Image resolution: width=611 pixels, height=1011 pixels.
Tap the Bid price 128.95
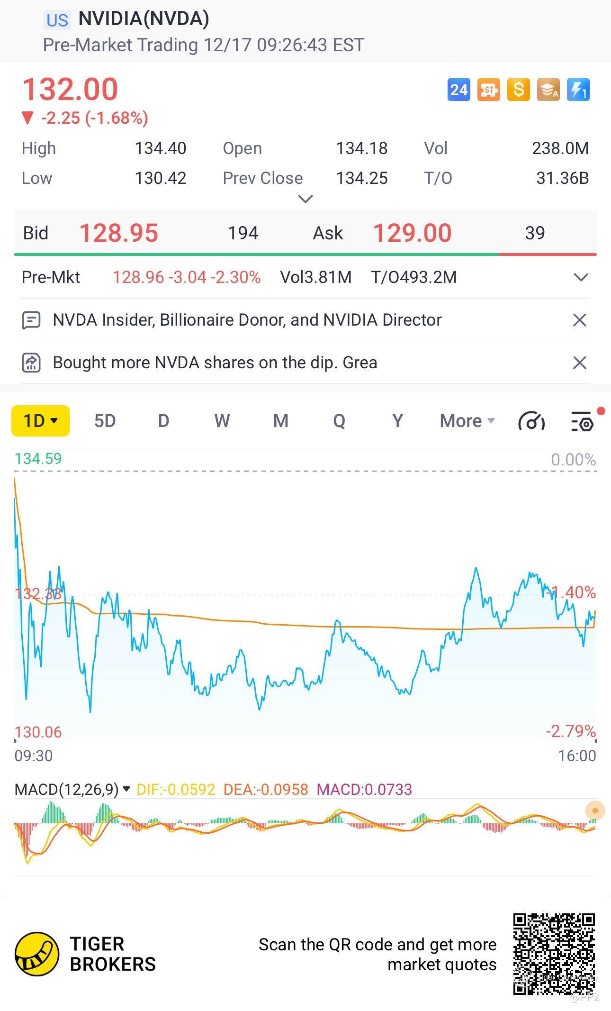tap(118, 233)
